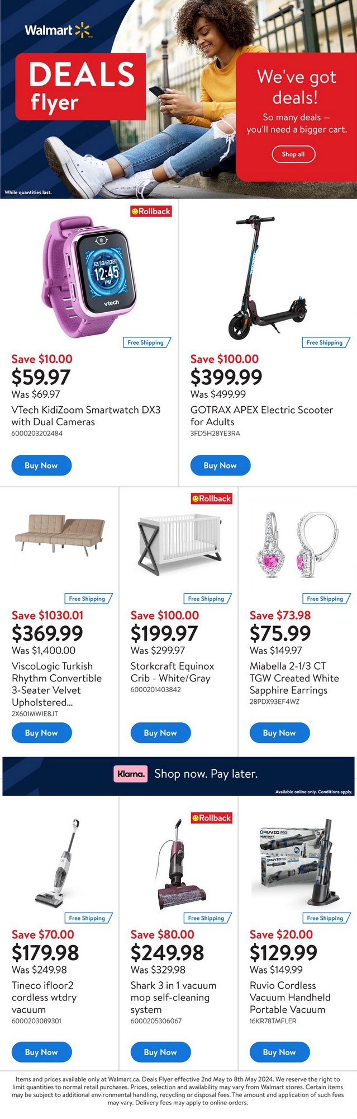Open the Tineco ifloor2 product title
This screenshot has height=1119, width=357.
[44, 998]
